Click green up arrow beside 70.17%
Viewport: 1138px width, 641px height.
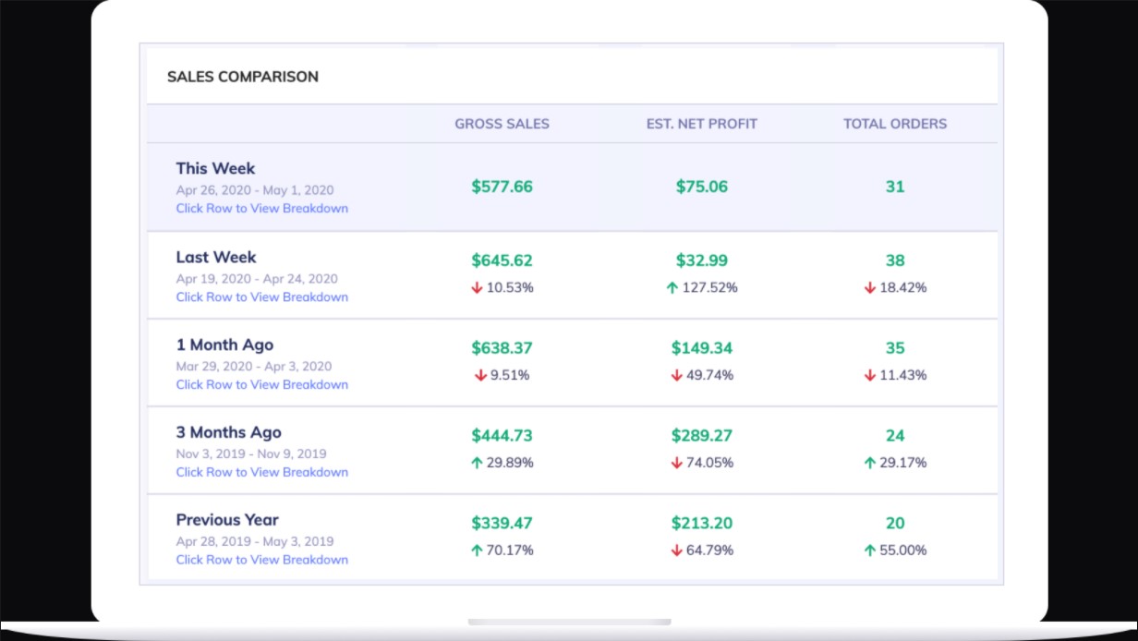(x=478, y=550)
